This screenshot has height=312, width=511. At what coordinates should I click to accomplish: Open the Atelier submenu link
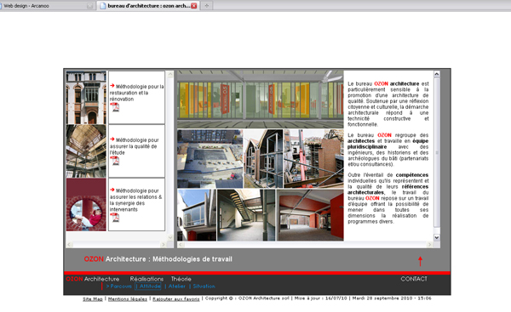coord(177,286)
